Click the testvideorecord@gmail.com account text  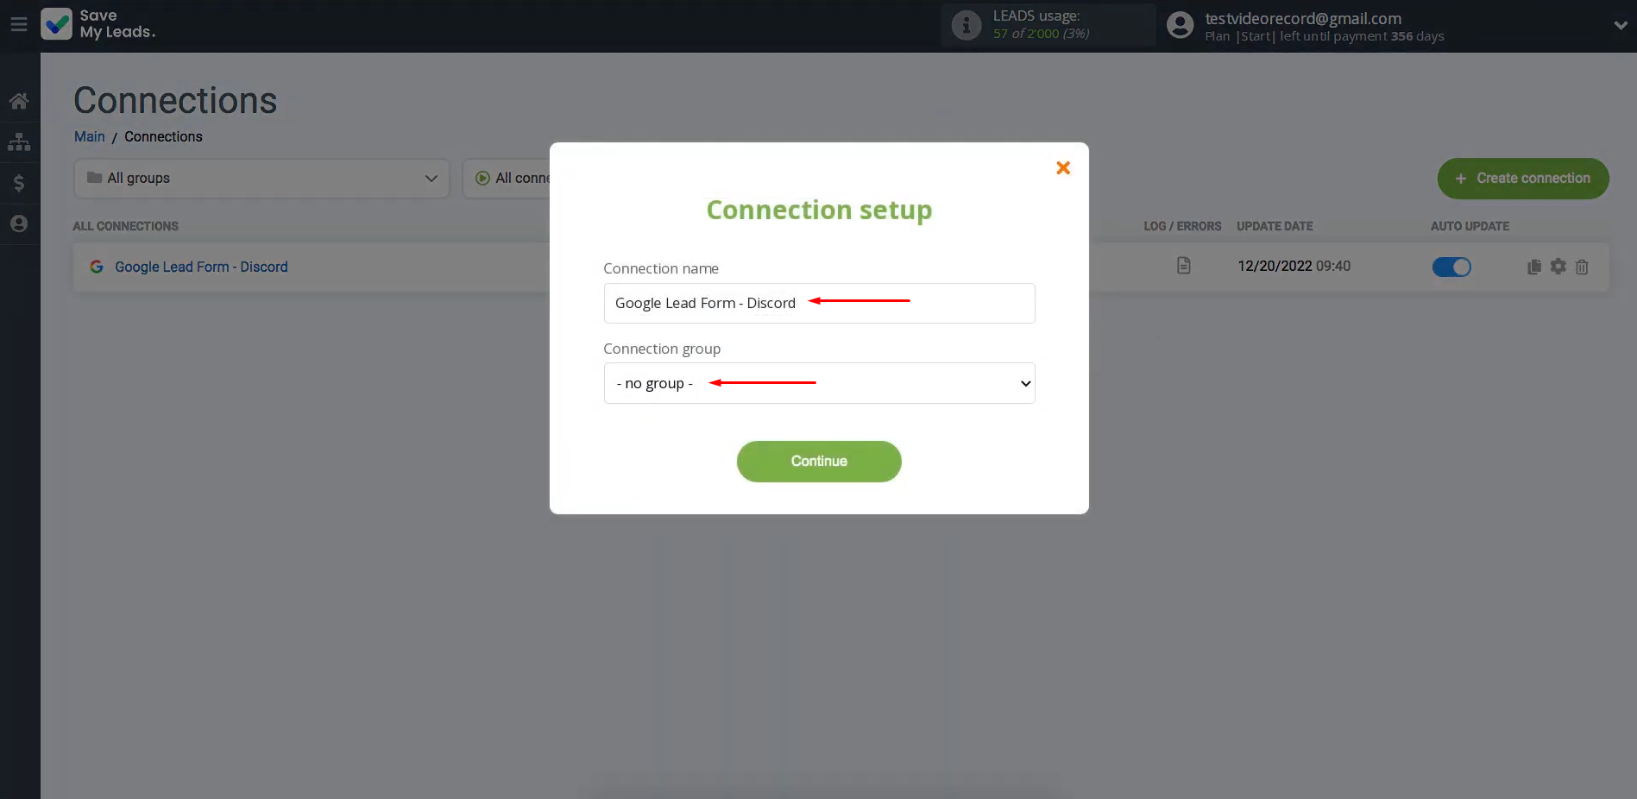tap(1303, 18)
